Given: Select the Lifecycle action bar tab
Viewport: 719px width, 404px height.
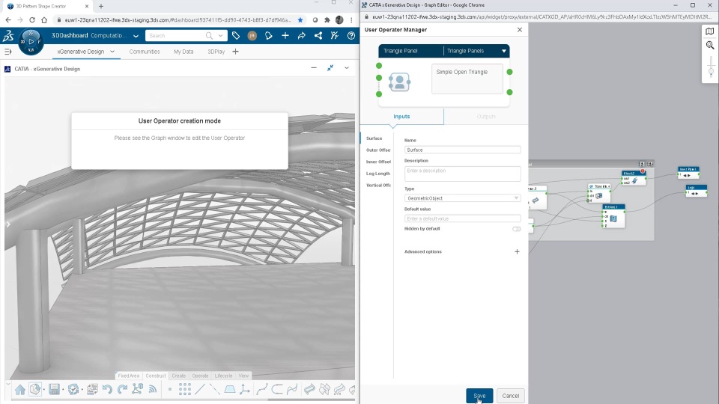Looking at the screenshot, I should 223,376.
